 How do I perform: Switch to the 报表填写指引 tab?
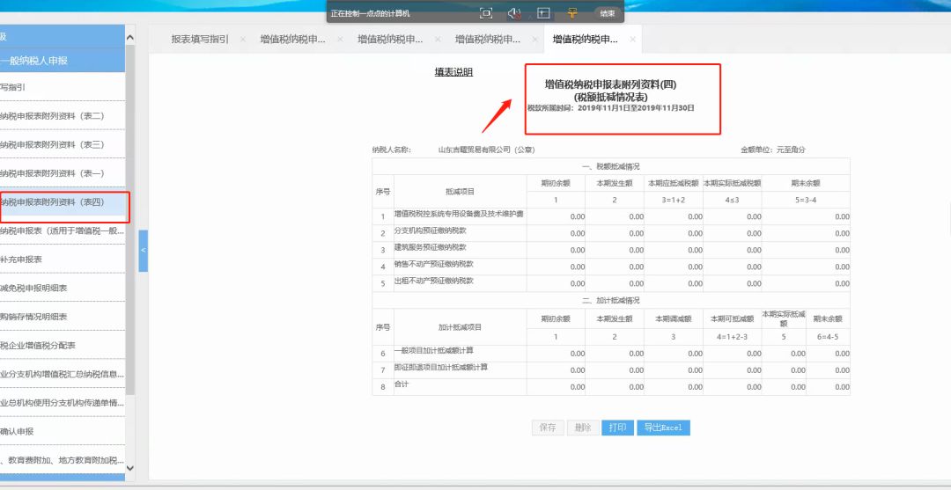199,40
